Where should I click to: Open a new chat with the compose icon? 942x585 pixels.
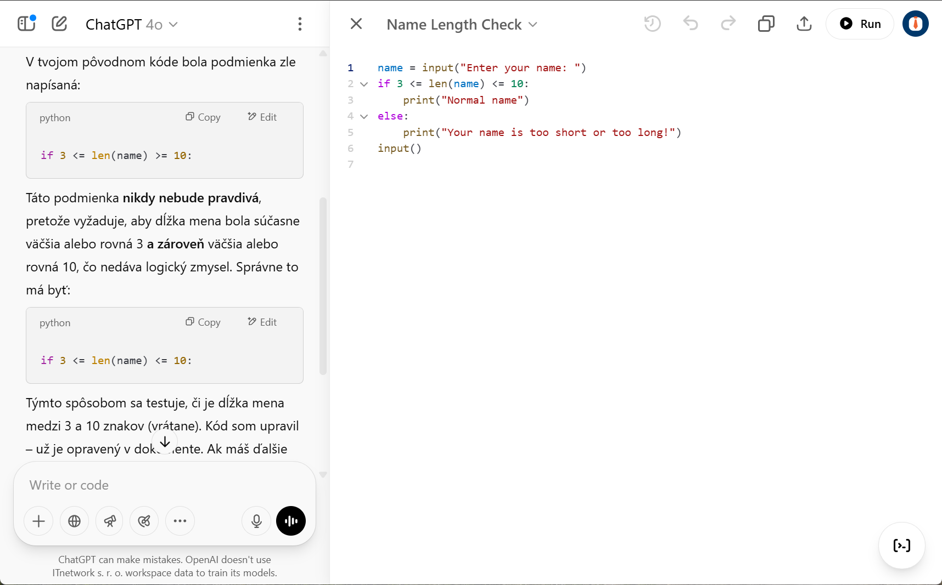pos(59,24)
